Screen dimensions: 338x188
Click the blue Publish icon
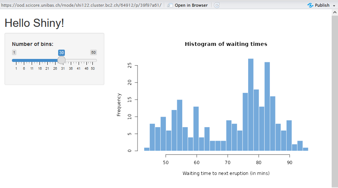pyautogui.click(x=310, y=5)
